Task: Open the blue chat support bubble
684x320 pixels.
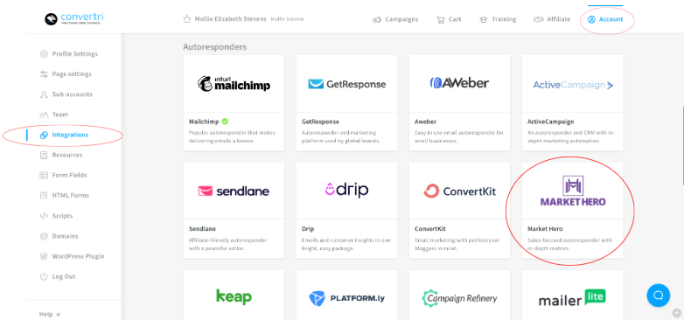Action: click(659, 296)
